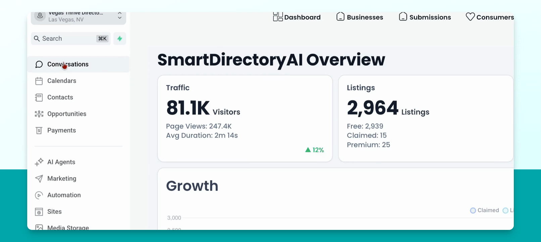
Task: Click the Opportunities pipeline icon
Action: [39, 114]
